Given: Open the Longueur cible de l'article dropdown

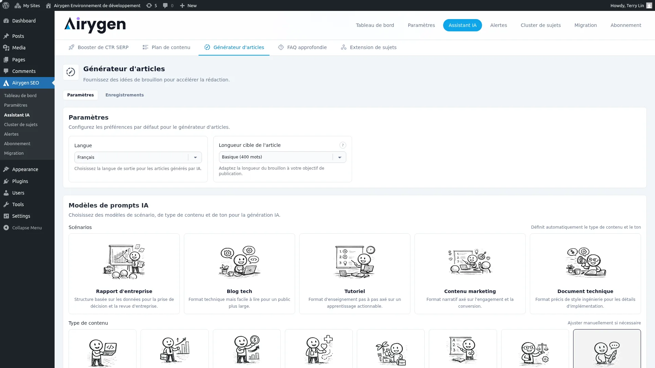Looking at the screenshot, I should tap(282, 157).
